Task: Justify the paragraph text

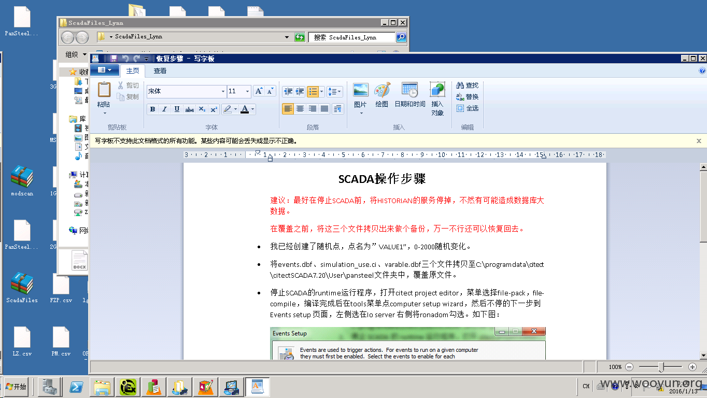Action: pyautogui.click(x=325, y=109)
